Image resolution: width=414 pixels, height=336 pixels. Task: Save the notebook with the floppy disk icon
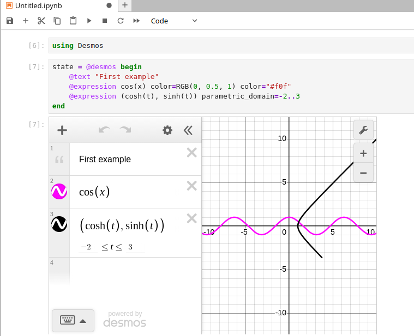pos(9,21)
